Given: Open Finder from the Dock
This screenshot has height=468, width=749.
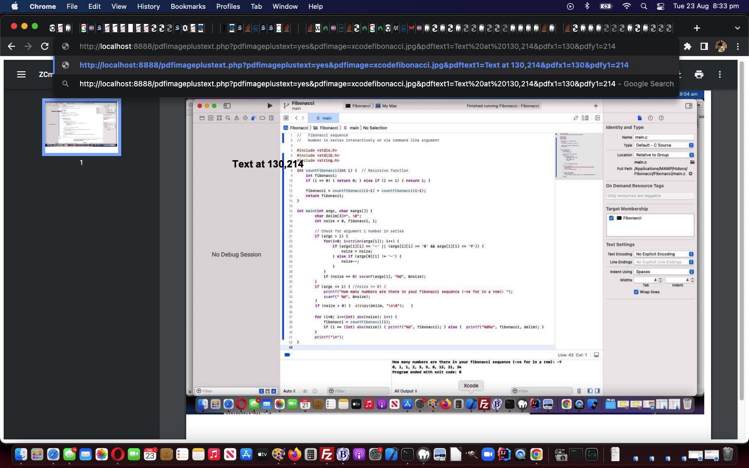Looking at the screenshot, I should 21,454.
